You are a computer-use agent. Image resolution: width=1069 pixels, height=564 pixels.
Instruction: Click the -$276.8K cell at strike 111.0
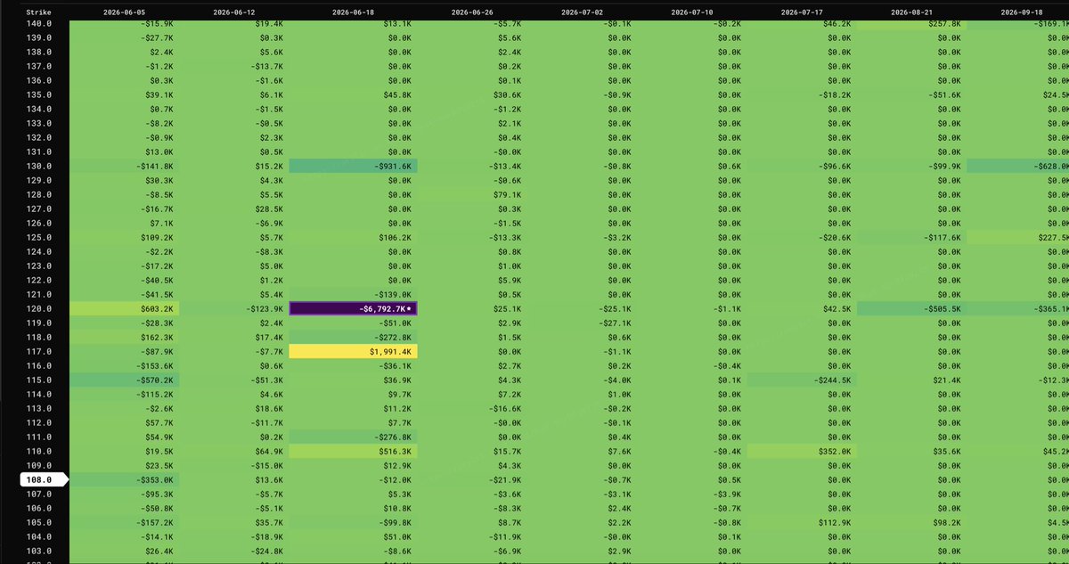pos(354,437)
